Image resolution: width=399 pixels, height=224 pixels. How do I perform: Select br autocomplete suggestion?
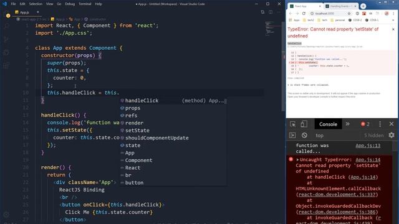click(173, 175)
